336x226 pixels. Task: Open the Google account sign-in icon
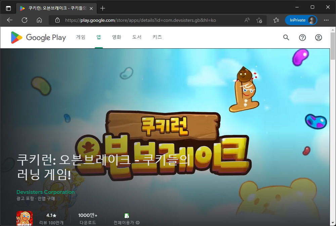coord(319,38)
